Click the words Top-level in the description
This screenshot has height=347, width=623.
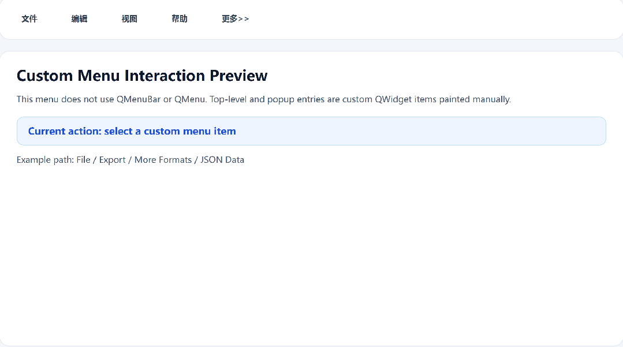click(228, 99)
